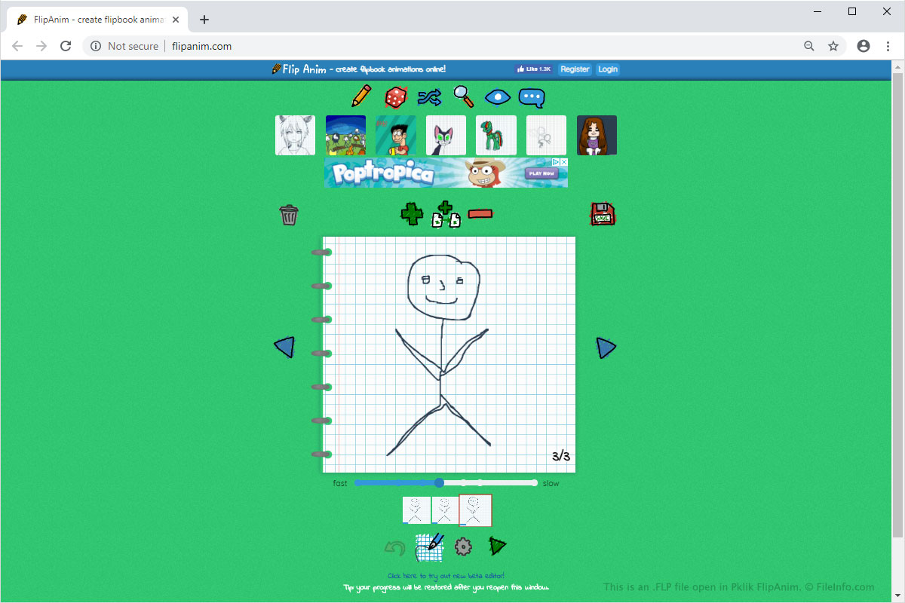Go to next frame with right arrow
This screenshot has height=603, width=905.
606,347
